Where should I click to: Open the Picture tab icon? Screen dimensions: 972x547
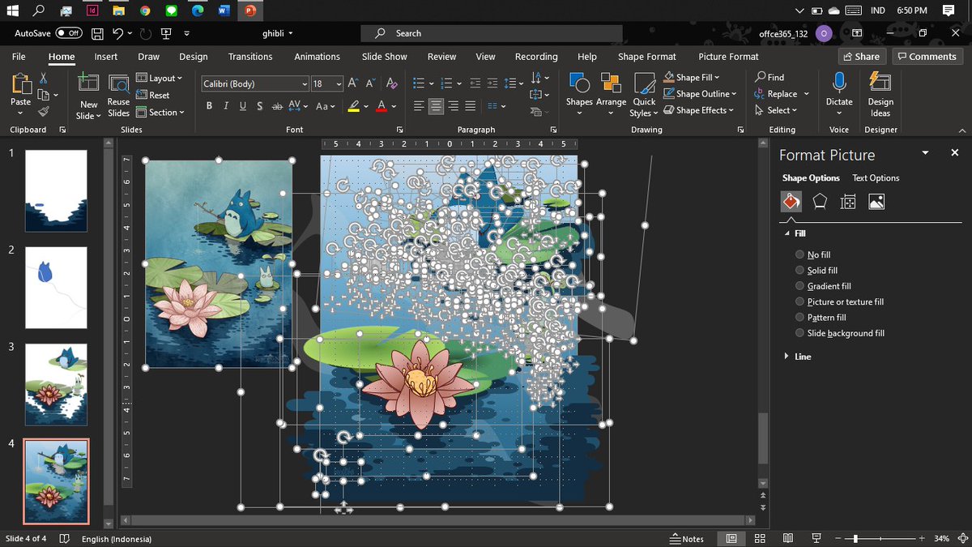click(876, 202)
